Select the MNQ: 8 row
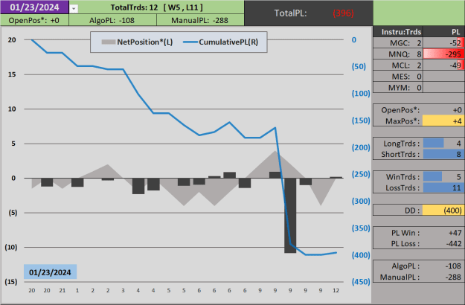The width and height of the screenshot is (465, 305). (397, 54)
